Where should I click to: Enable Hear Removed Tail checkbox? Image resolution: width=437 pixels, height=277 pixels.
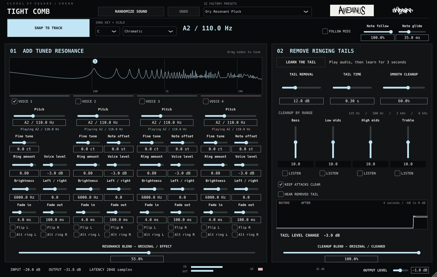[x=281, y=194]
